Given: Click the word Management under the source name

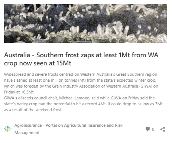Looking at the screenshot, I should [27, 133].
